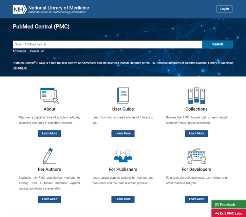
Task: Click the PMC free full-text archive description
Action: [123, 66]
